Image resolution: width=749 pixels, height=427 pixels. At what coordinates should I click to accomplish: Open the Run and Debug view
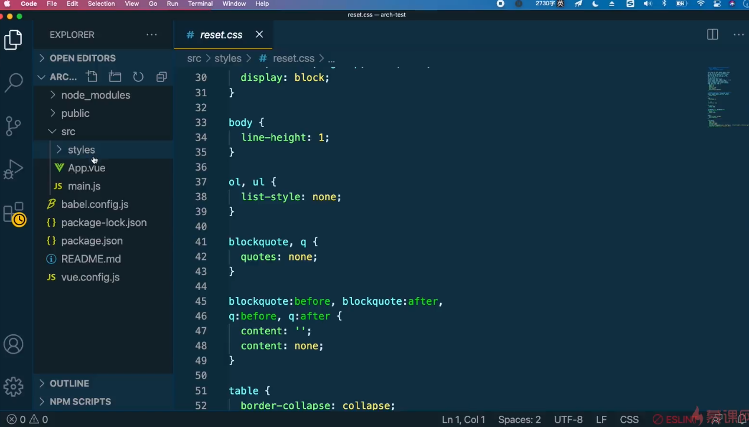pos(13,169)
